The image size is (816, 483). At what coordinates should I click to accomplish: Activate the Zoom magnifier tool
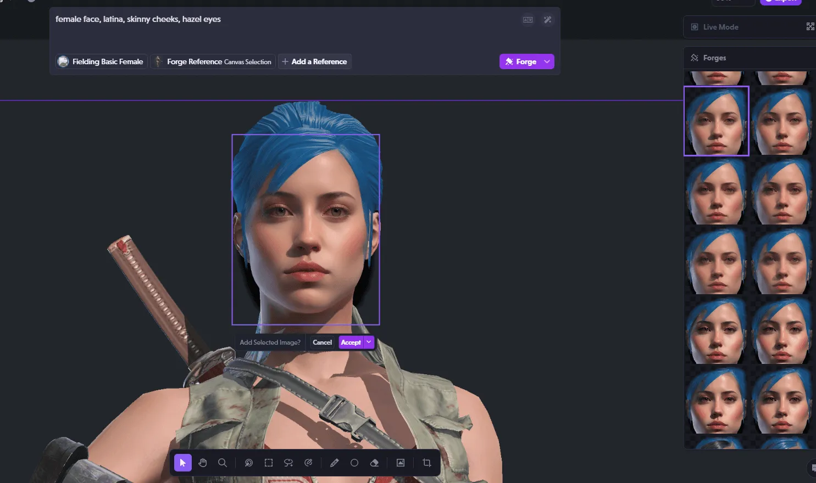tap(223, 463)
